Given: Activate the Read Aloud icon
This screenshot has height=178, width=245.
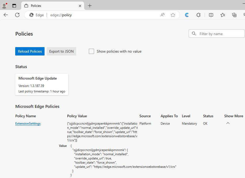Looking at the screenshot, I should click(162, 15).
